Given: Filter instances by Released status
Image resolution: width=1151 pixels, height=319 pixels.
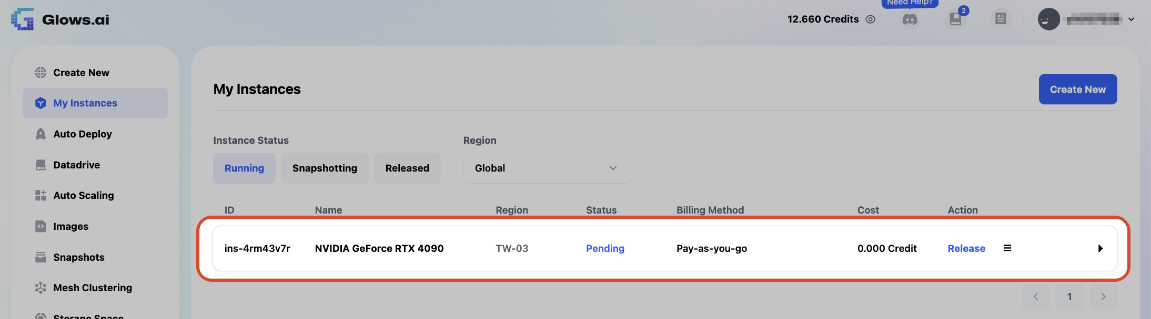Looking at the screenshot, I should click(x=407, y=168).
